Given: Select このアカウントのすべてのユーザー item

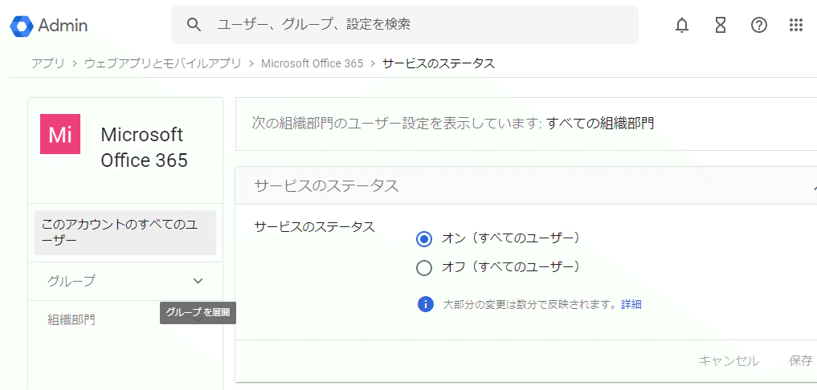Looking at the screenshot, I should coord(125,232).
